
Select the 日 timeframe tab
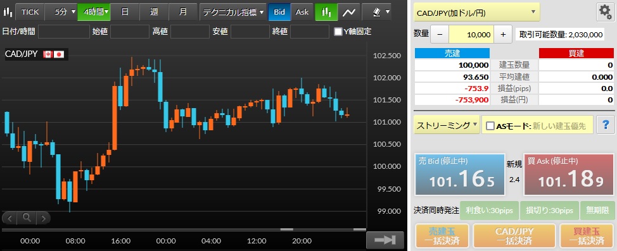click(125, 12)
